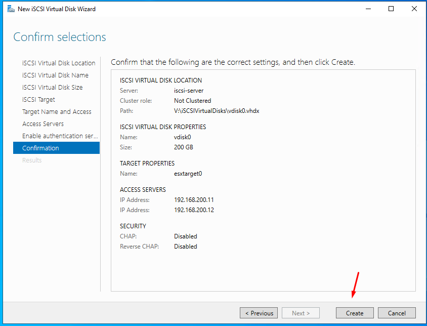The image size is (427, 326).
Task: Navigate to the Enable authentication services step
Action: (x=60, y=136)
